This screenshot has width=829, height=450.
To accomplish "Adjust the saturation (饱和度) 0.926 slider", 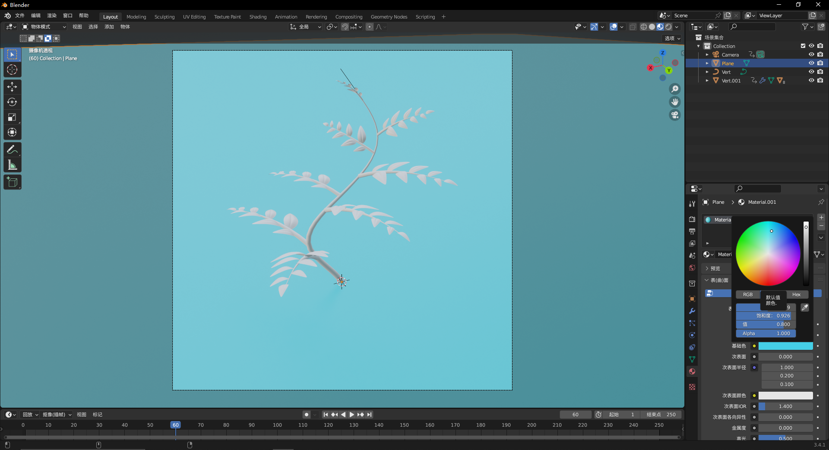I will pos(766,316).
